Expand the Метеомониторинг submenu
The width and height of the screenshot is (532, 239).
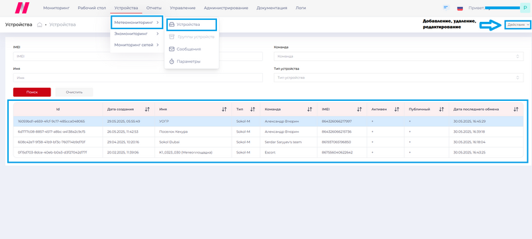tap(136, 23)
